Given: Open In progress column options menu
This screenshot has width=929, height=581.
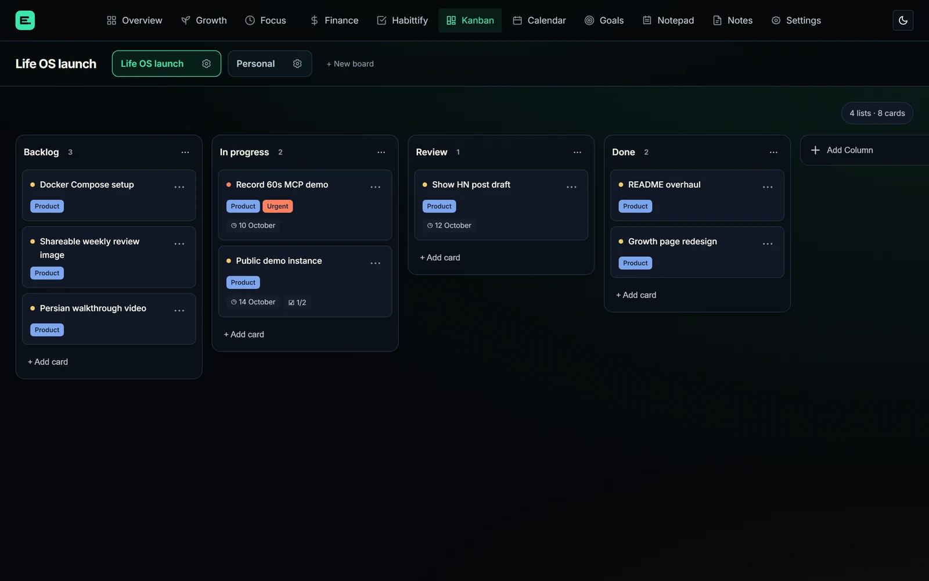Looking at the screenshot, I should coord(381,152).
